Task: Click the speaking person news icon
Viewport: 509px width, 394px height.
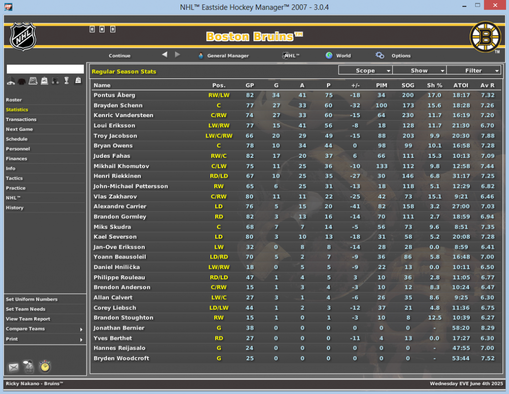Action: [29, 366]
